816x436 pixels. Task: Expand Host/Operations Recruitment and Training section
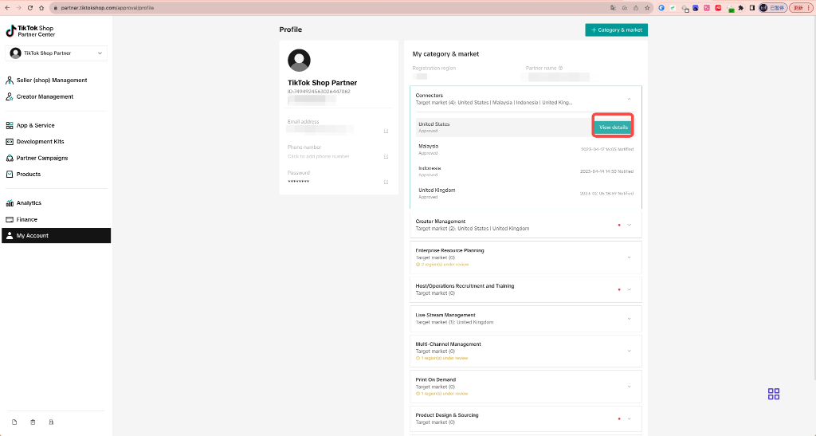coord(630,290)
